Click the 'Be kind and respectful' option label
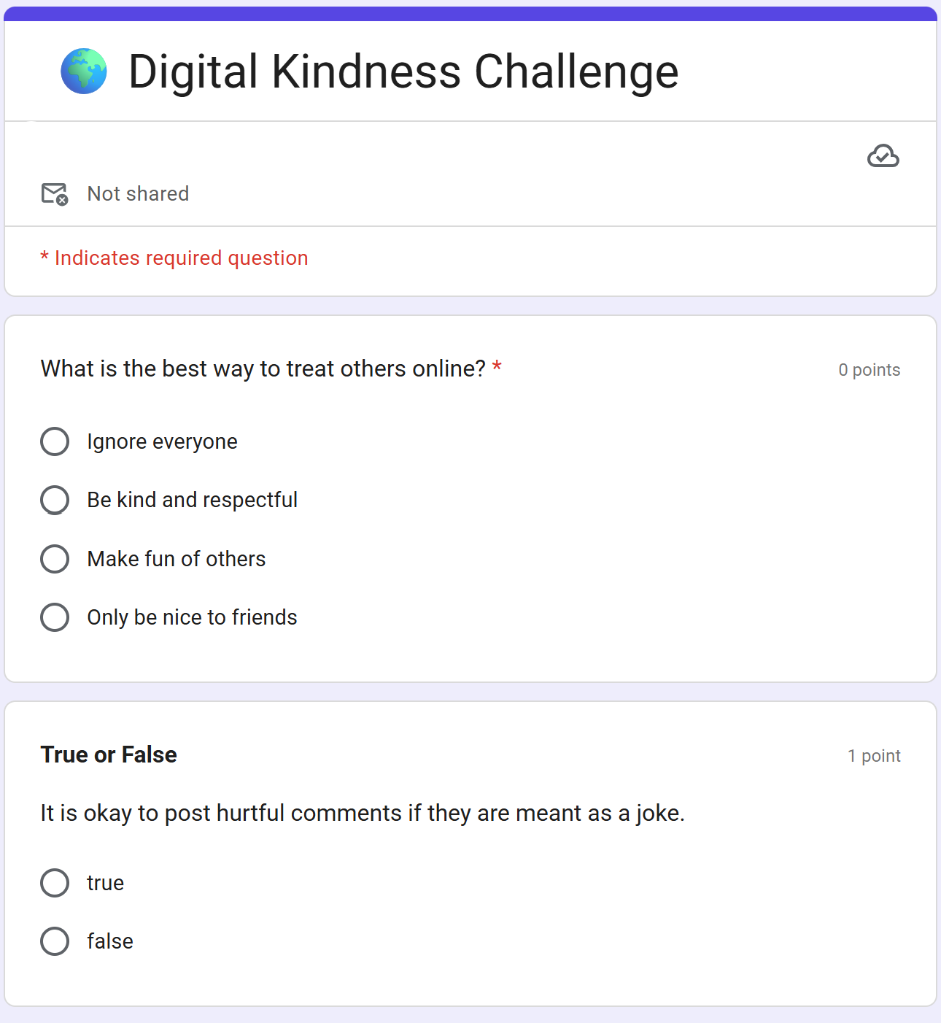The image size is (941, 1023). tap(193, 500)
